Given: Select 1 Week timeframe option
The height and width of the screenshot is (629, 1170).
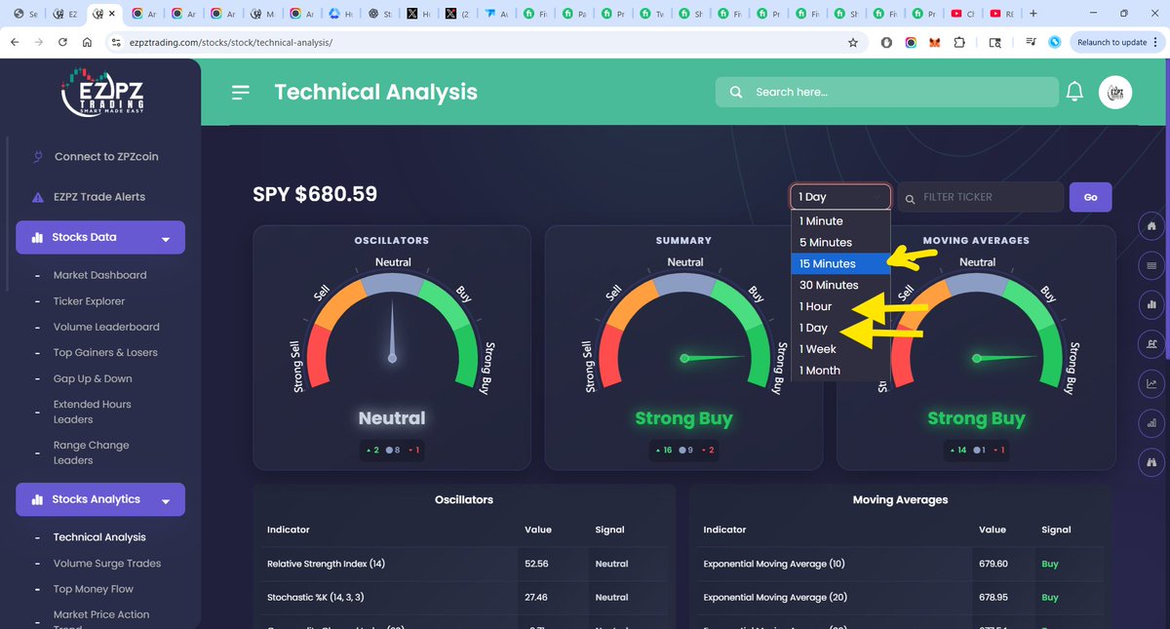Looking at the screenshot, I should [x=840, y=349].
